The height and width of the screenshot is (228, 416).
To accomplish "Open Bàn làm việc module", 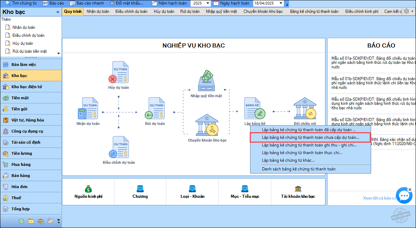I will [x=31, y=64].
